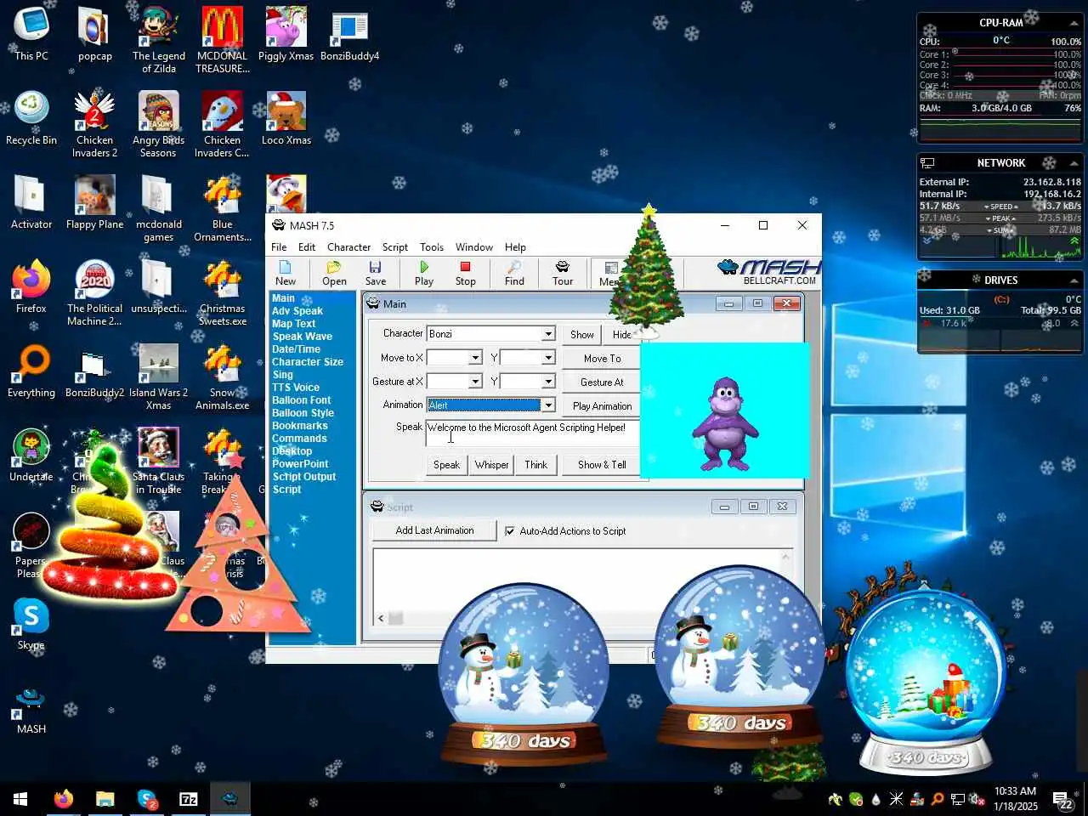Screen dimensions: 1088x816
Task: Open the Angry Birds Seasons icon
Action: [x=159, y=125]
